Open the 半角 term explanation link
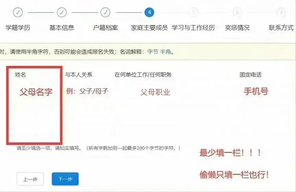296x192 pixels. coord(166,52)
